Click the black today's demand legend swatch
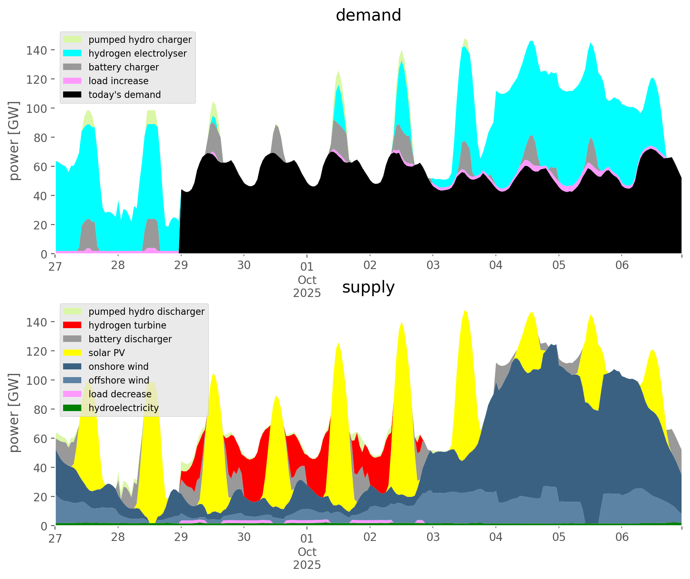This screenshot has width=690, height=579. point(73,95)
